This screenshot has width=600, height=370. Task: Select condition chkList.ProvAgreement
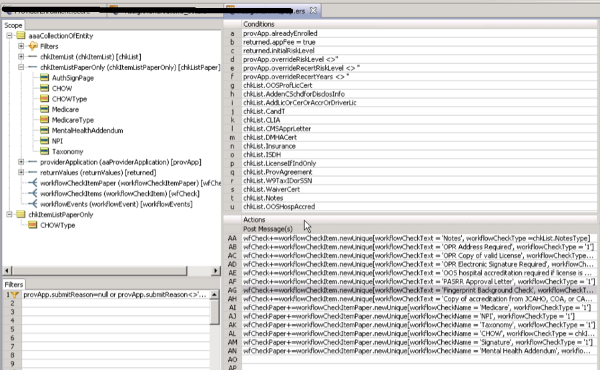pyautogui.click(x=419, y=172)
